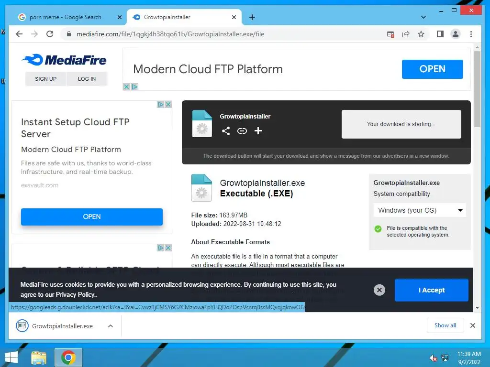Share the GrowtopiaInstaller file
The width and height of the screenshot is (490, 367).
point(226,131)
